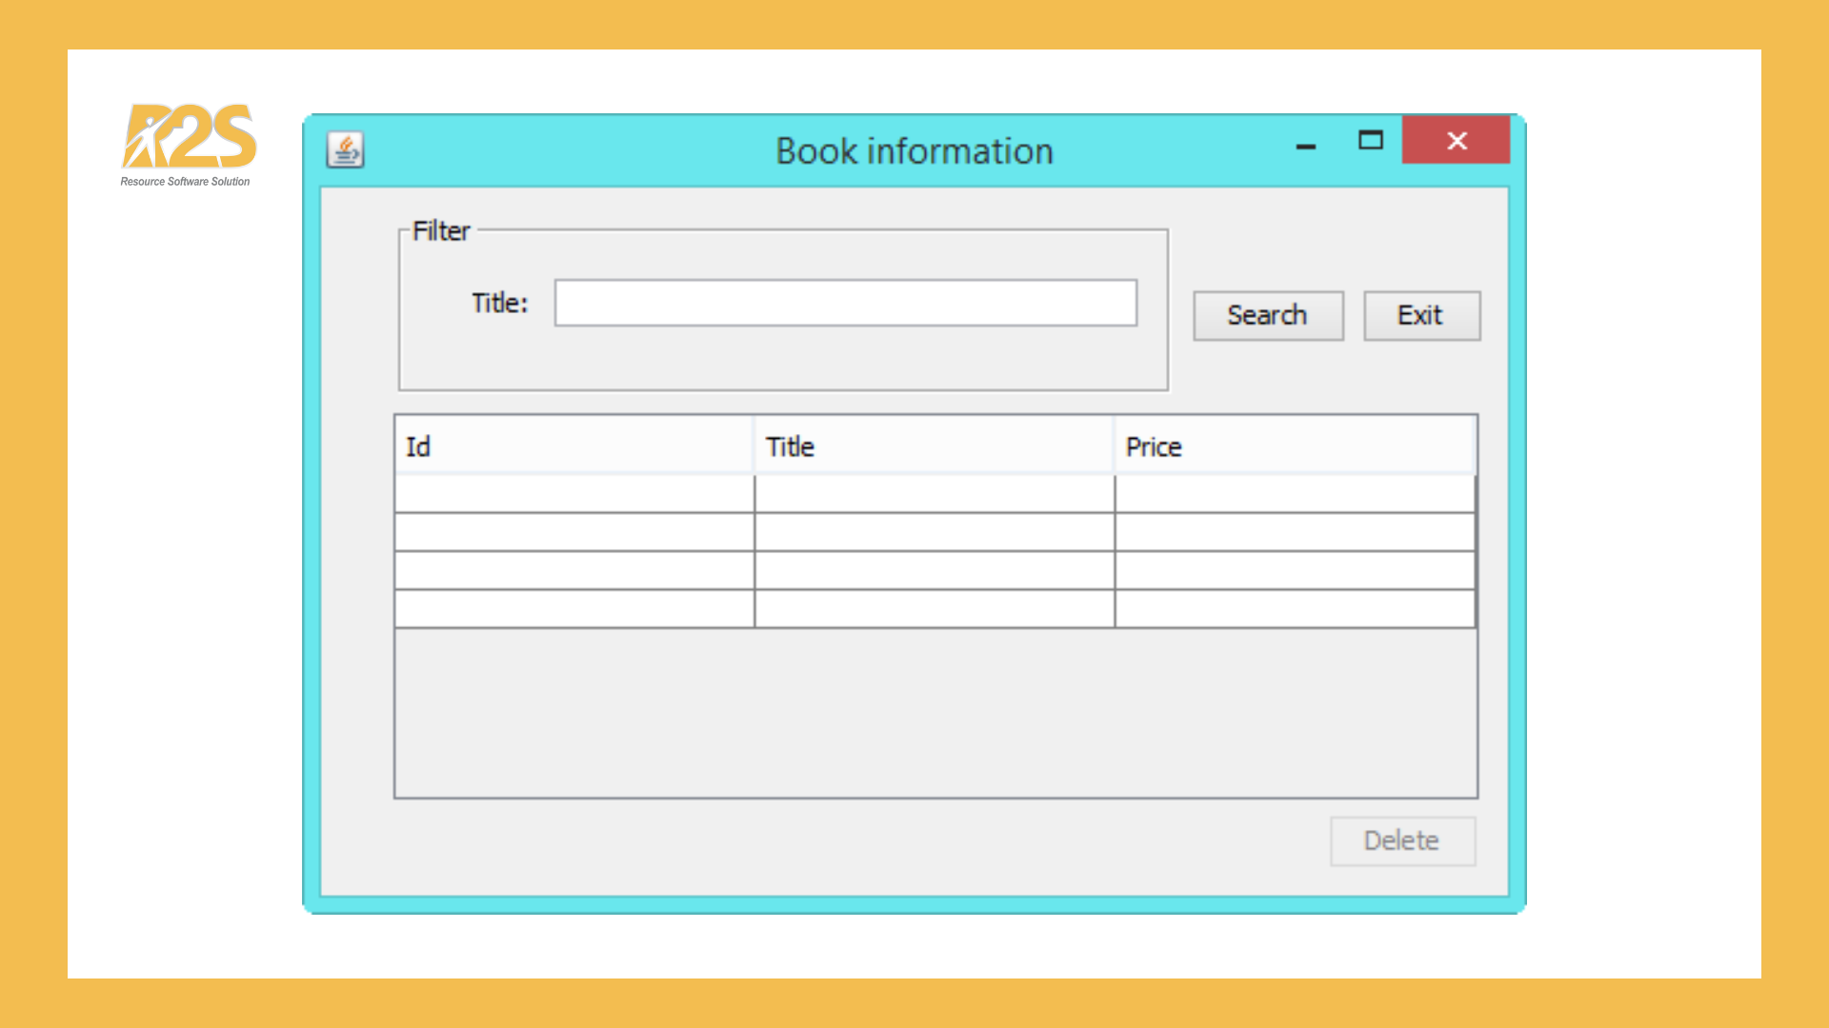The width and height of the screenshot is (1829, 1028).
Task: Click the Id column header
Action: 573,446
